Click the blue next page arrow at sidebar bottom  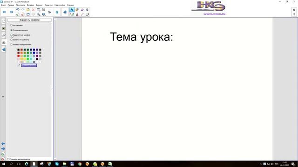(x=3, y=149)
